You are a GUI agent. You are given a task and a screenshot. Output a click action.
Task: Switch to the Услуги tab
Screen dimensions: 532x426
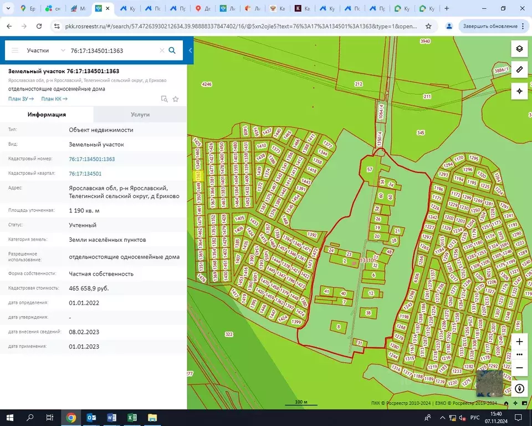pos(140,114)
